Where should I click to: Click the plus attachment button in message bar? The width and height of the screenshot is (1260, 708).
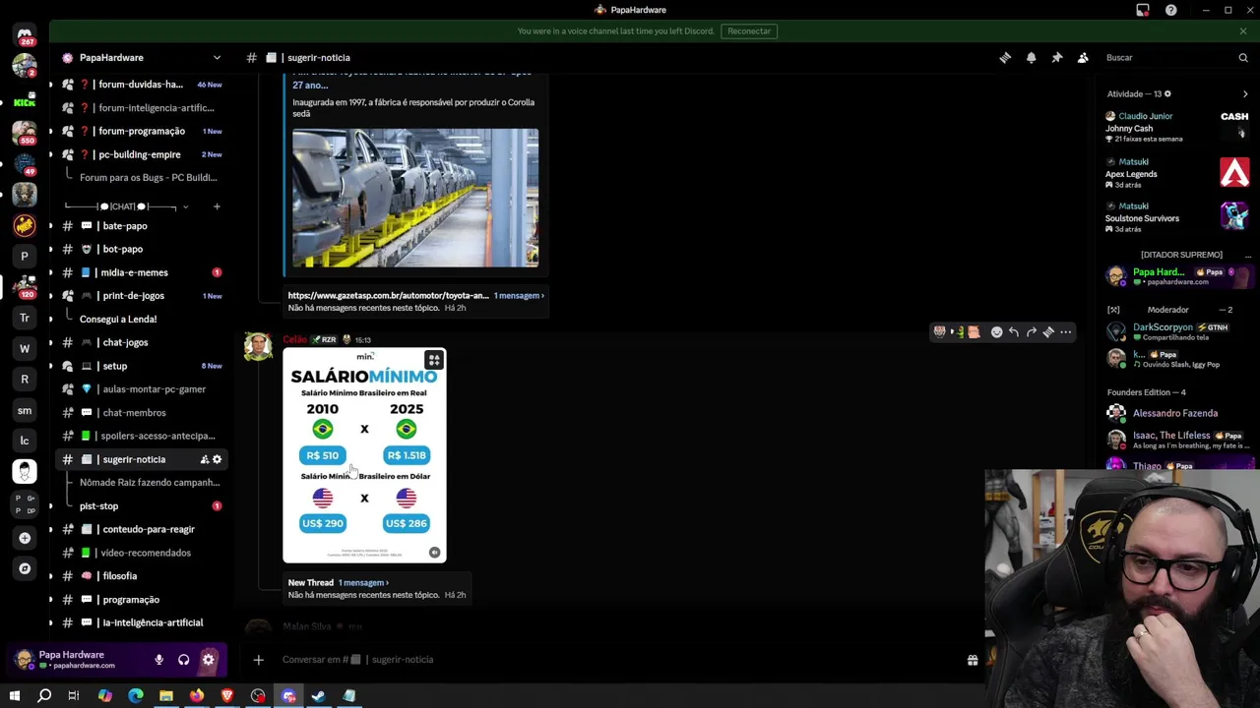(x=258, y=660)
